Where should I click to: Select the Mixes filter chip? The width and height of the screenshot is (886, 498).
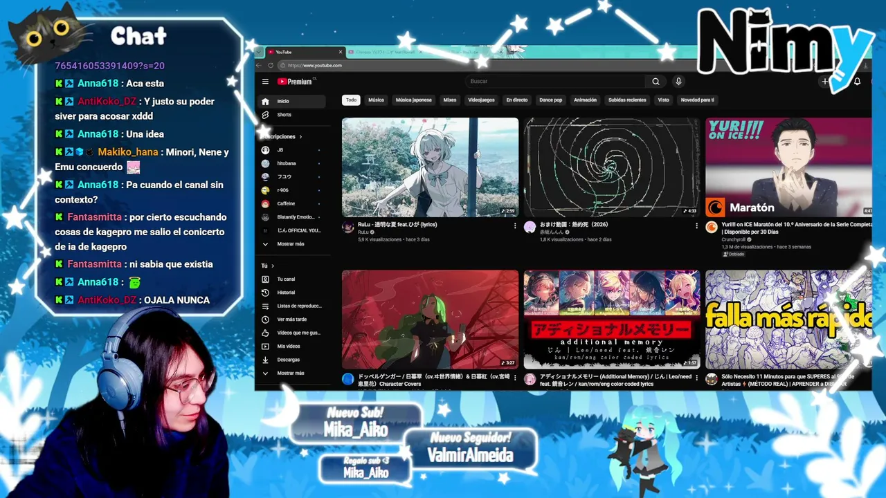coord(450,100)
